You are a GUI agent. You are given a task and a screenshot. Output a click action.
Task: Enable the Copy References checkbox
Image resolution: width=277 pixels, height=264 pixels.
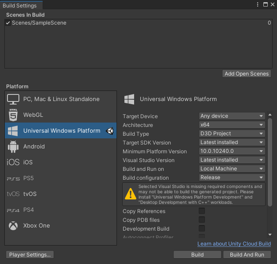[x=202, y=211]
